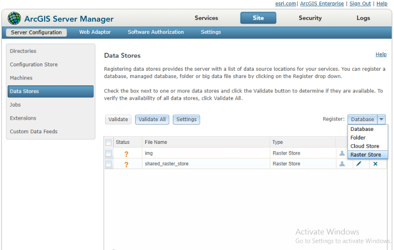Click the ArcGIS globe logo icon
394x250 pixels.
pyautogui.click(x=14, y=18)
